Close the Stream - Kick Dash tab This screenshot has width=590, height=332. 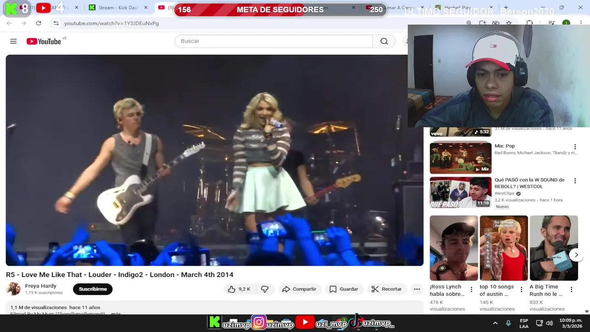point(146,8)
